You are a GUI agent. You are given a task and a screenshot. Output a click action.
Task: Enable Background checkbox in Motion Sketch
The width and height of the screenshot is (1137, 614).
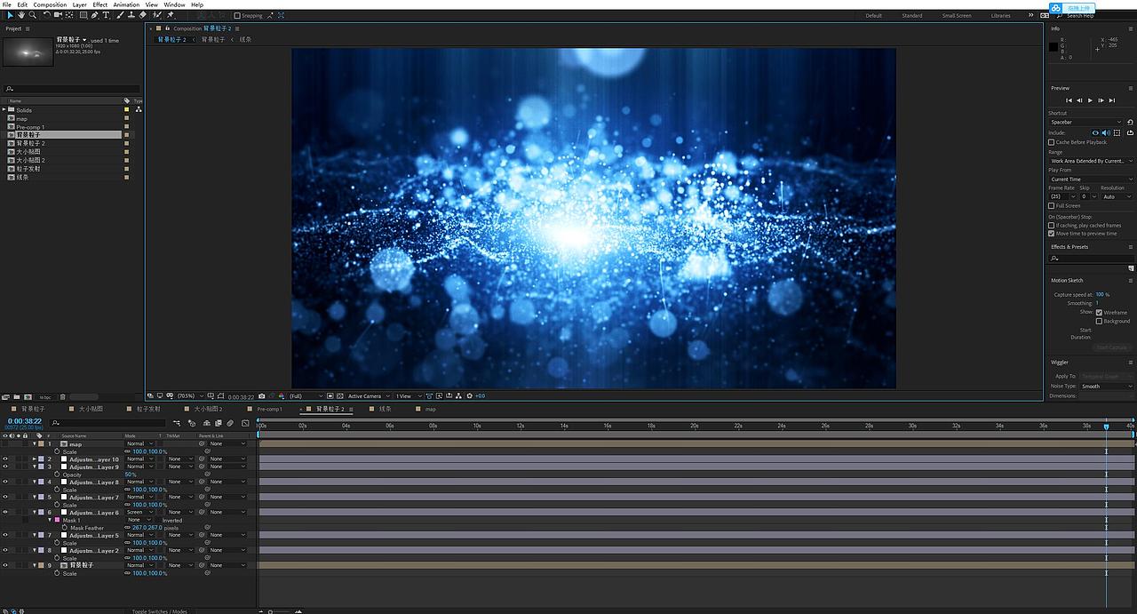[x=1100, y=321]
